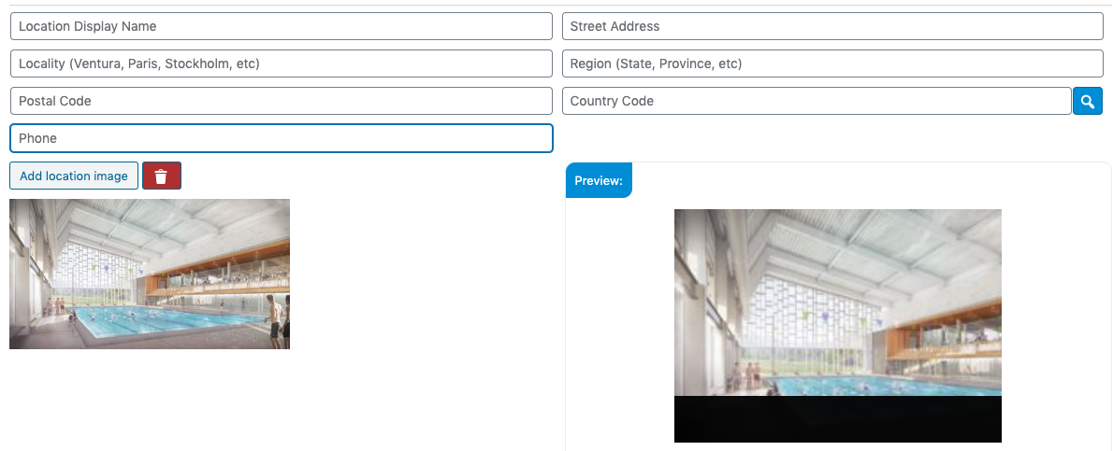Click standing swimmers at thumbnail's right edge
Viewport: 1113px width, 451px height.
click(277, 319)
